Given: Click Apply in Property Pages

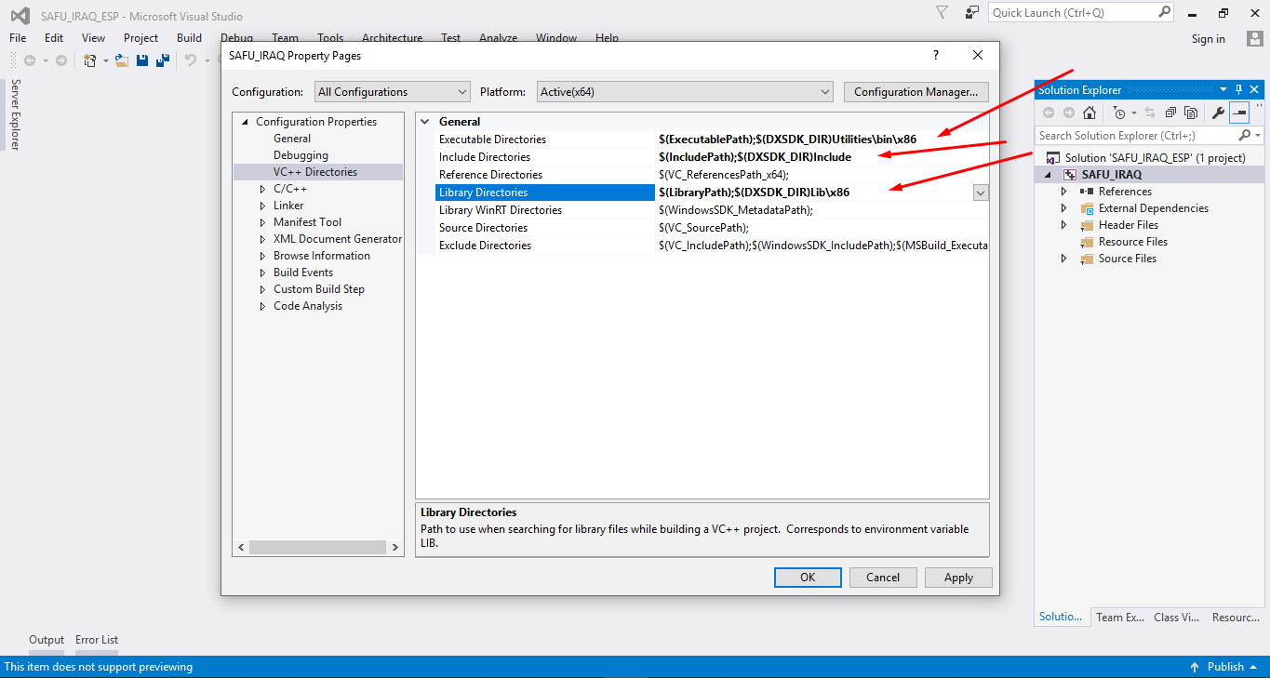Looking at the screenshot, I should 958,578.
